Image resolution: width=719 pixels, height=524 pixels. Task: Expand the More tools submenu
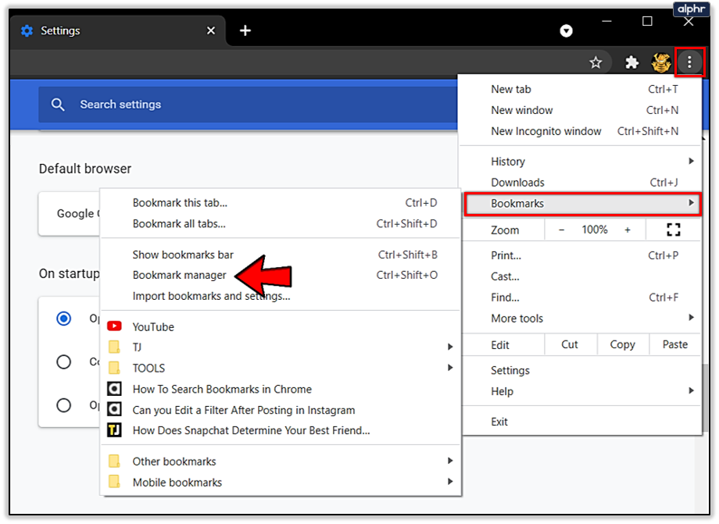(x=517, y=318)
